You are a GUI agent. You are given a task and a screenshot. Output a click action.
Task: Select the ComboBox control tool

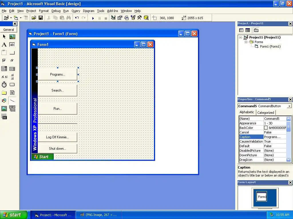(x=4, y=69)
